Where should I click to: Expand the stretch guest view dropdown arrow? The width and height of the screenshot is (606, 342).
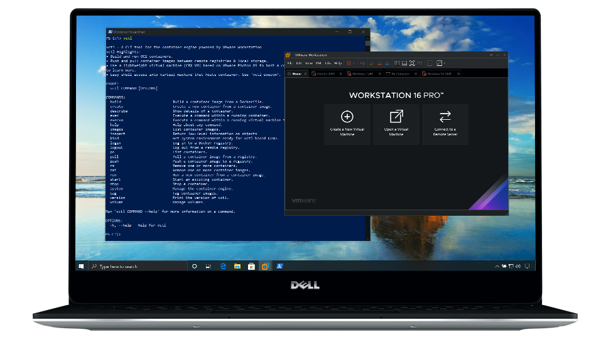click(x=445, y=63)
